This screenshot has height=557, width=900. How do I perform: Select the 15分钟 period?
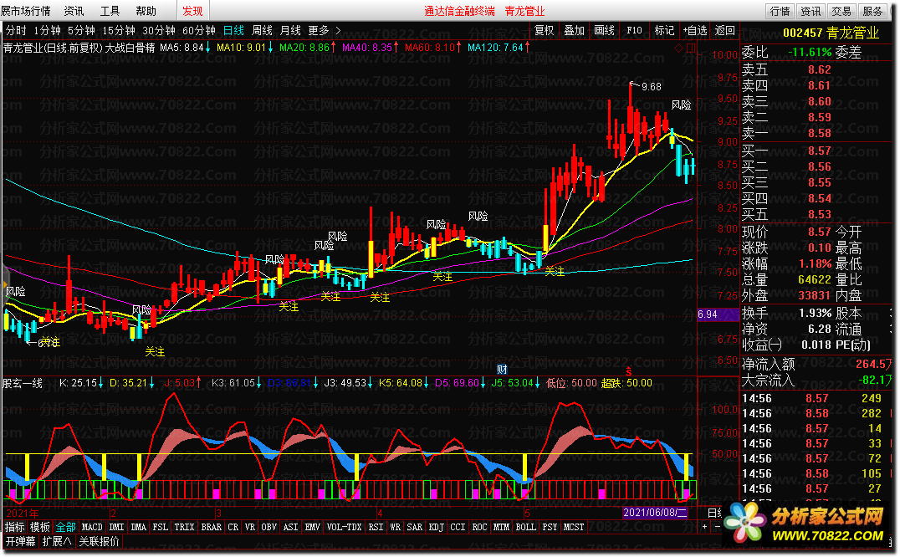118,30
